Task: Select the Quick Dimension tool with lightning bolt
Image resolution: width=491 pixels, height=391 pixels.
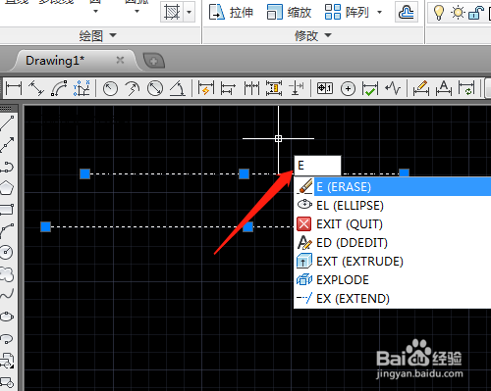Action: 206,88
